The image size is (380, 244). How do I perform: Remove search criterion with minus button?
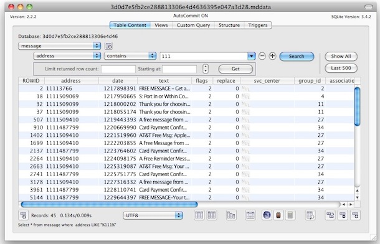(x=262, y=56)
